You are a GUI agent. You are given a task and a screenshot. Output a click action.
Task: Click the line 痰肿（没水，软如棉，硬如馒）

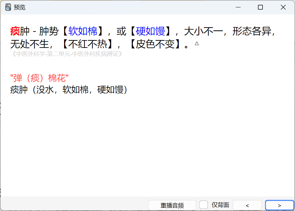tap(69, 90)
